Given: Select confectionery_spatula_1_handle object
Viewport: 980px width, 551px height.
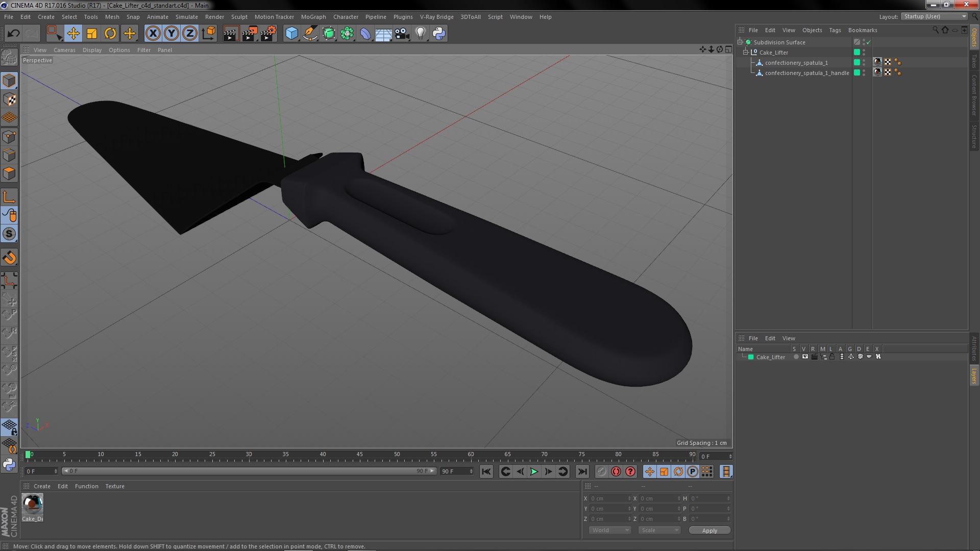Looking at the screenshot, I should click(x=807, y=73).
